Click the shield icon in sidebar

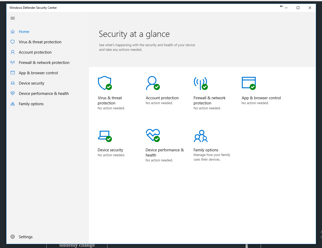[13, 42]
